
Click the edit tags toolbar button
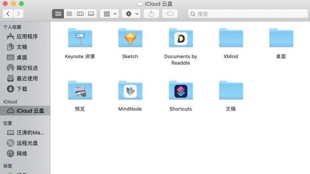click(x=170, y=14)
